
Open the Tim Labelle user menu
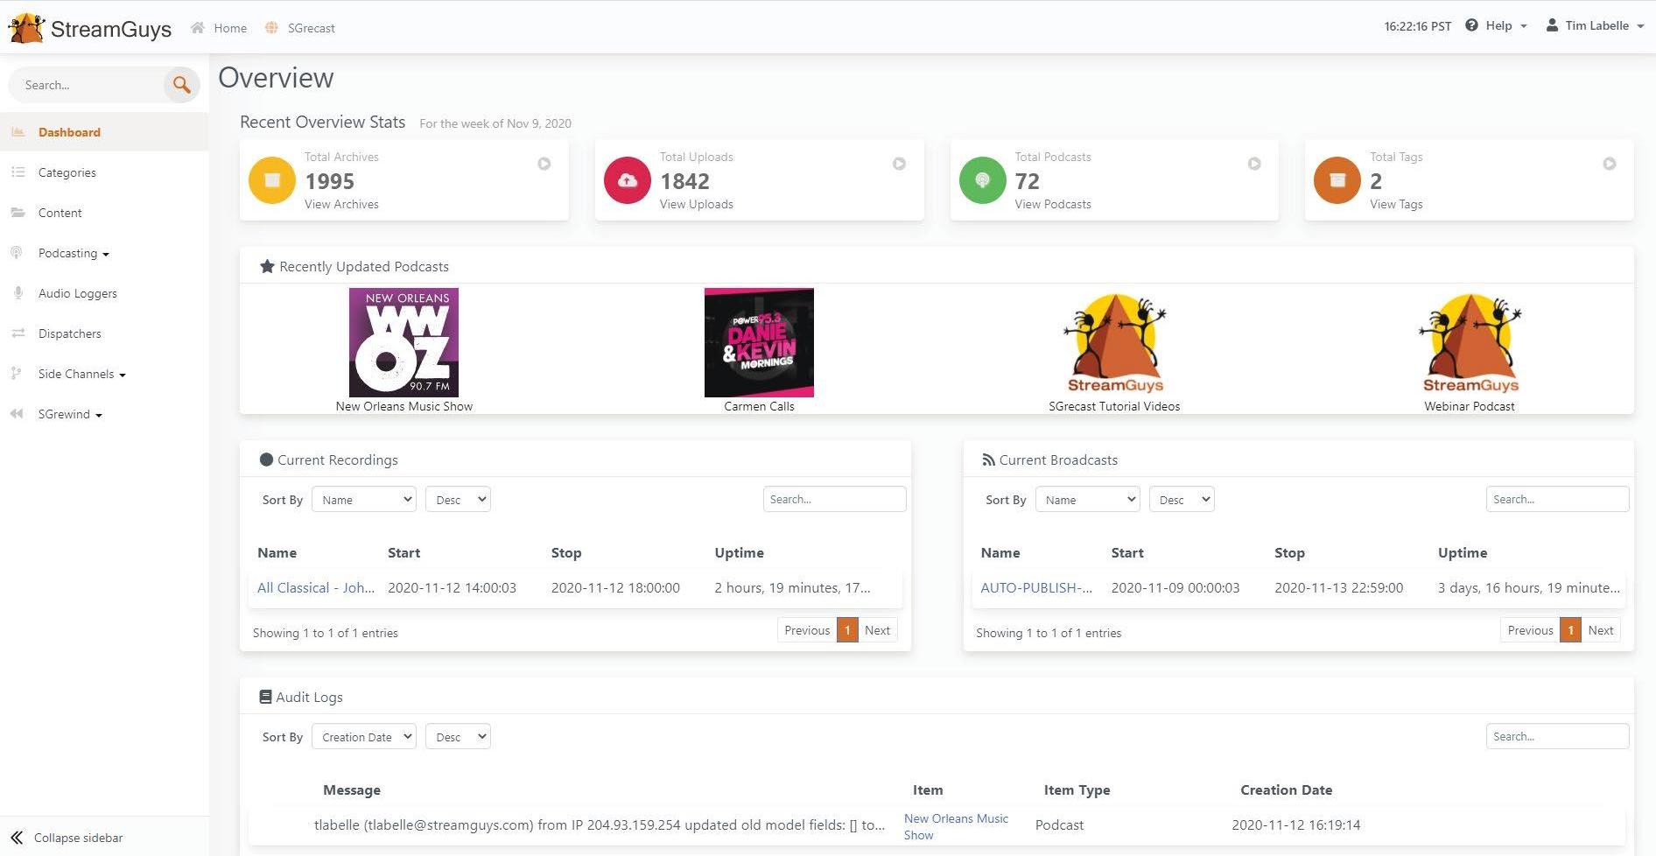1595,25
